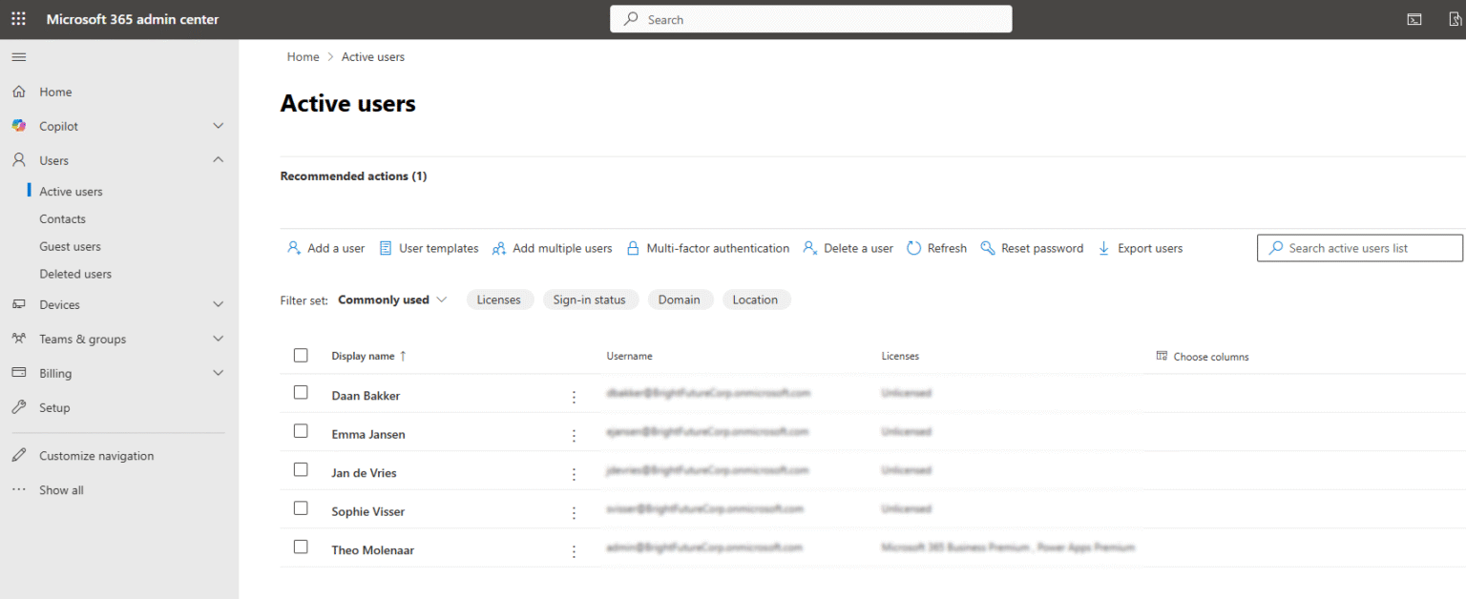Open the Microsoft 365 app launcher grid
Screen dimensions: 1466x599
(x=17, y=19)
